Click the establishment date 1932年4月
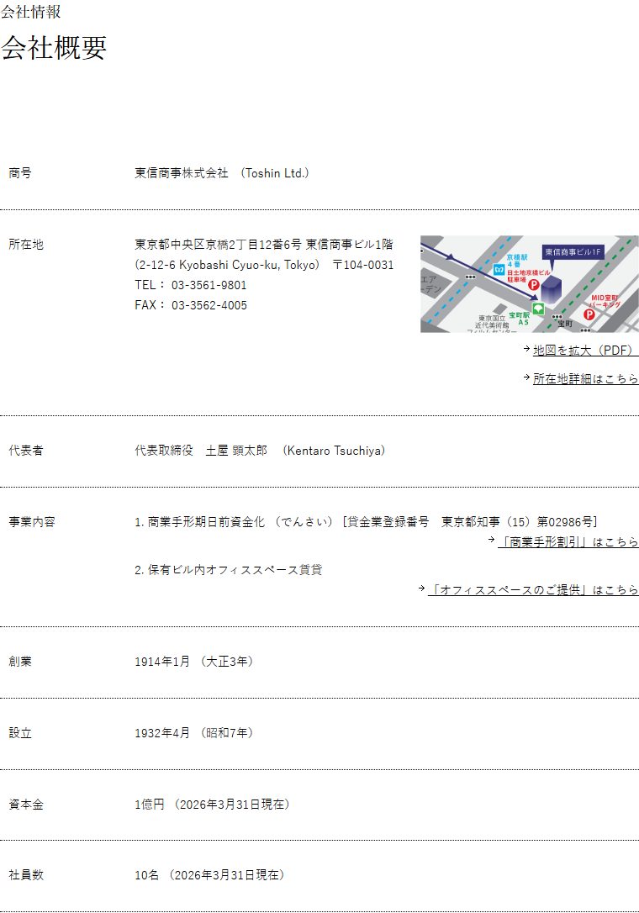The height and width of the screenshot is (913, 639). tap(162, 733)
